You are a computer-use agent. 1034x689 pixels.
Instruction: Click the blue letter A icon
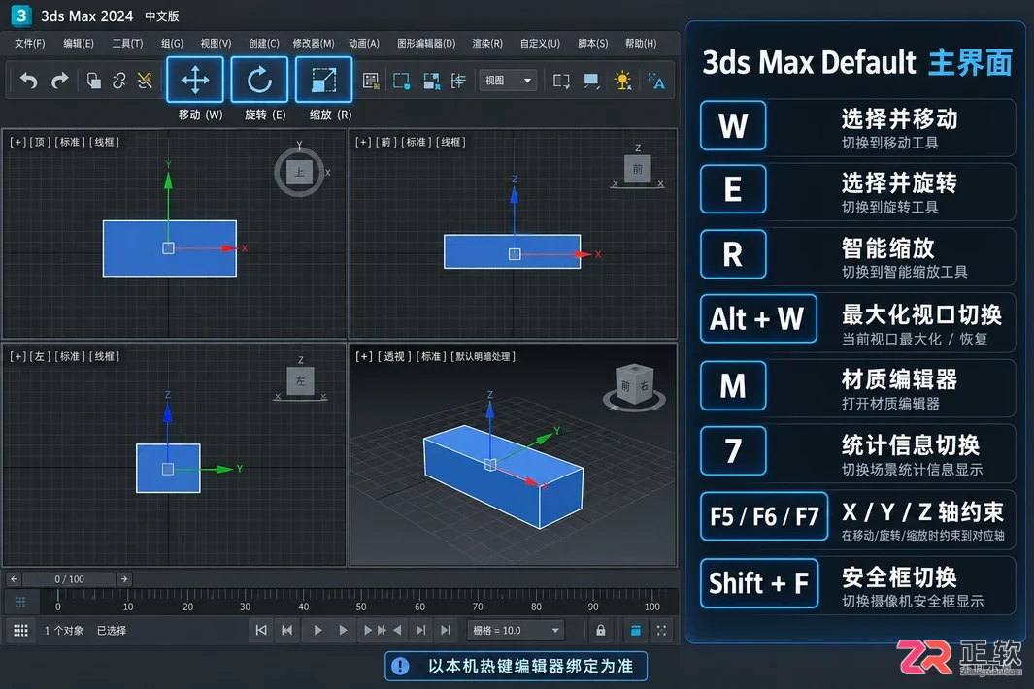(x=656, y=82)
